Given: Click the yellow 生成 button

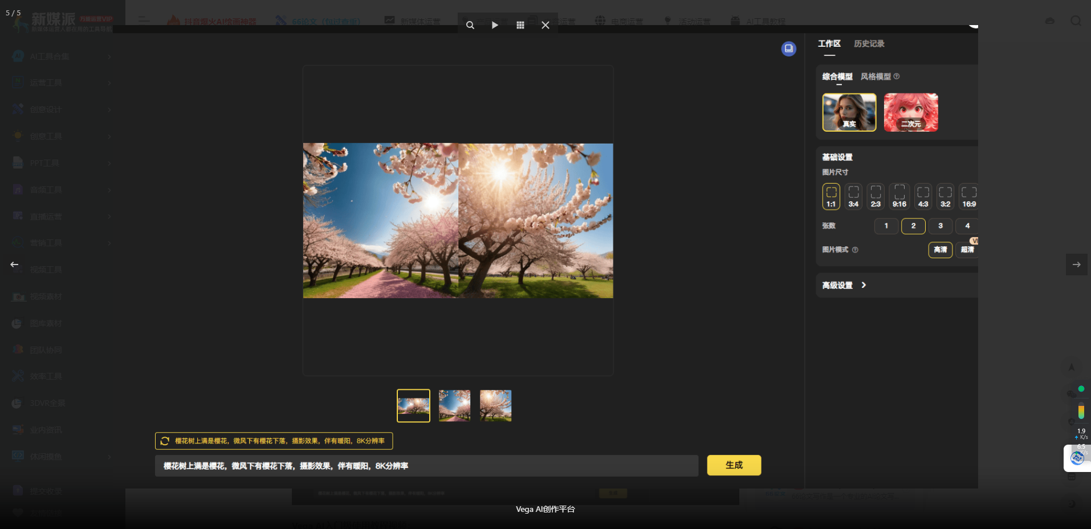Looking at the screenshot, I should [734, 465].
